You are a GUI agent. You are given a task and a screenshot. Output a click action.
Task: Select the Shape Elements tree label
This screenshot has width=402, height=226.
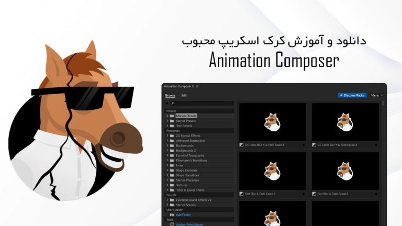[x=187, y=171]
